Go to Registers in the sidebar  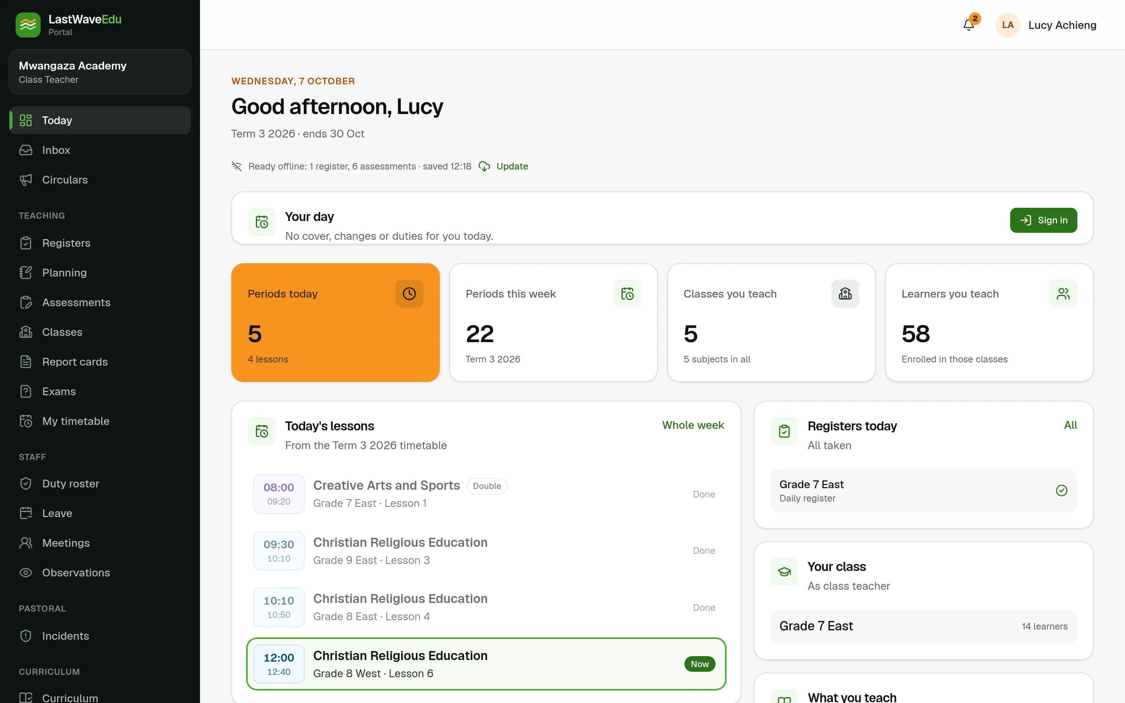100,243
